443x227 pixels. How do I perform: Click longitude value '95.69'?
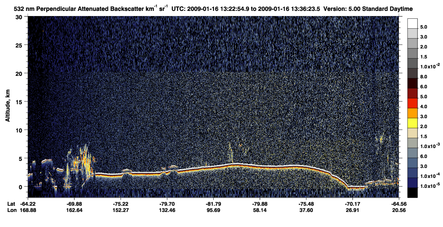214,210
